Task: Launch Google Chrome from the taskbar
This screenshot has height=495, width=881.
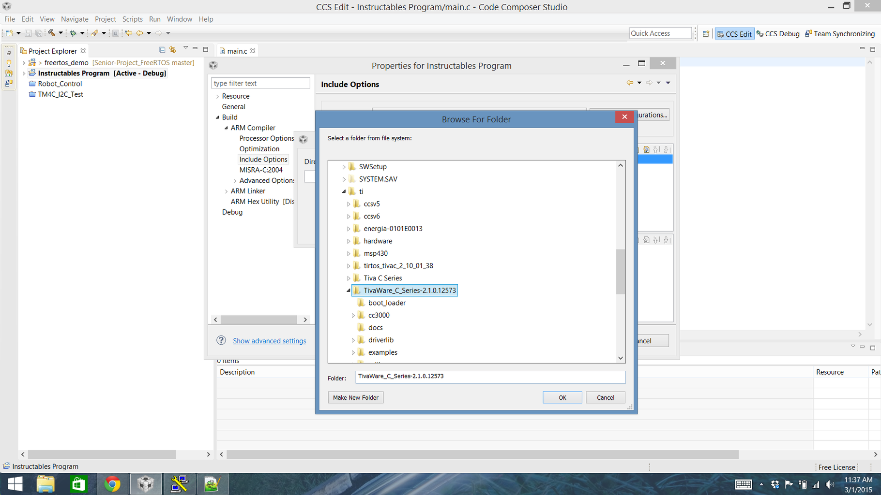Action: pos(112,484)
